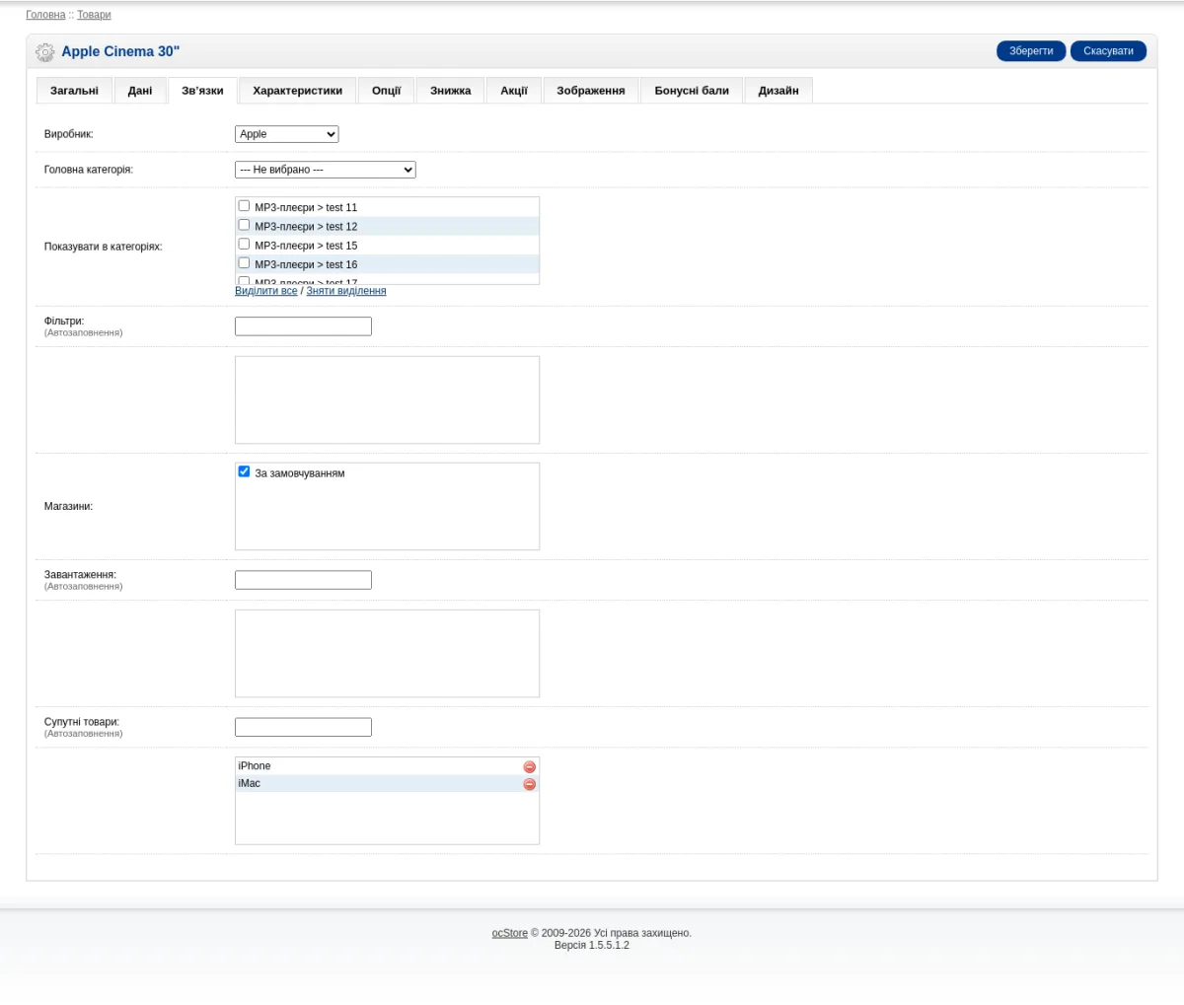Focus the Супутні товари autocomplete field
The image size is (1184, 1005).
(303, 727)
